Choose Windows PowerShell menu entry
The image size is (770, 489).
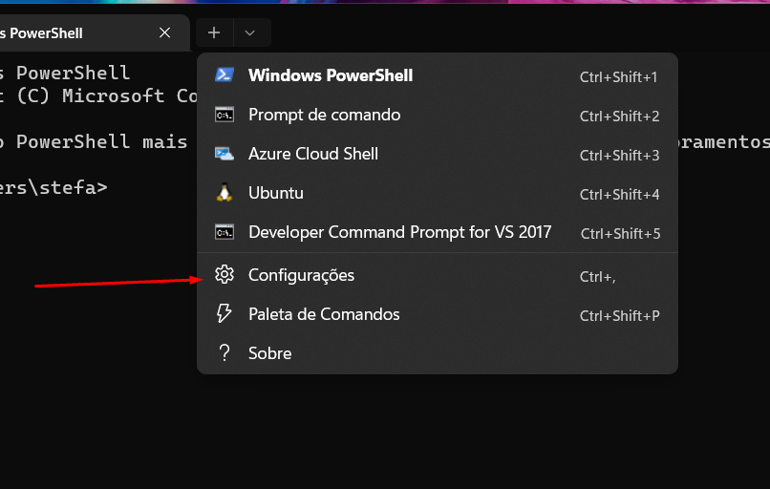click(331, 75)
